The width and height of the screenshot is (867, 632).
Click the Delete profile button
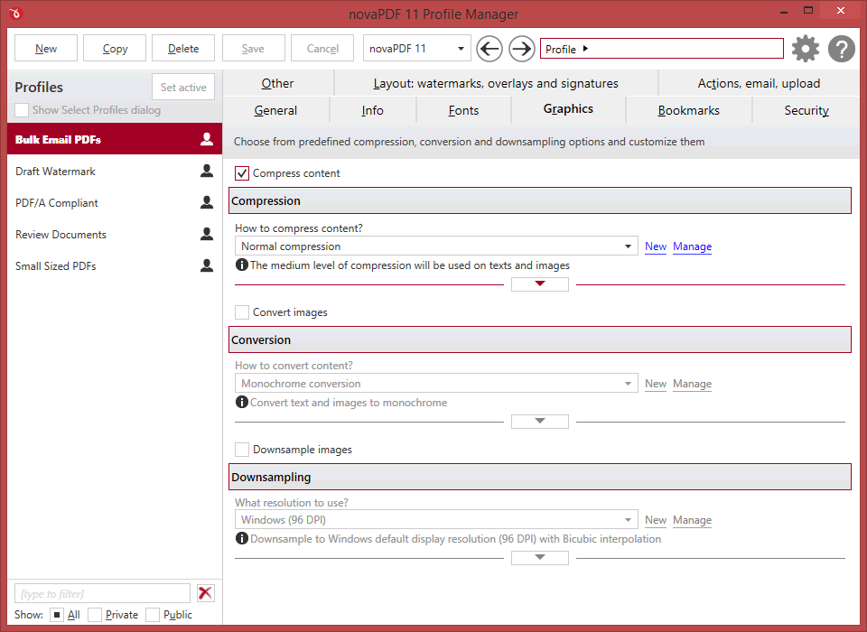click(x=183, y=49)
